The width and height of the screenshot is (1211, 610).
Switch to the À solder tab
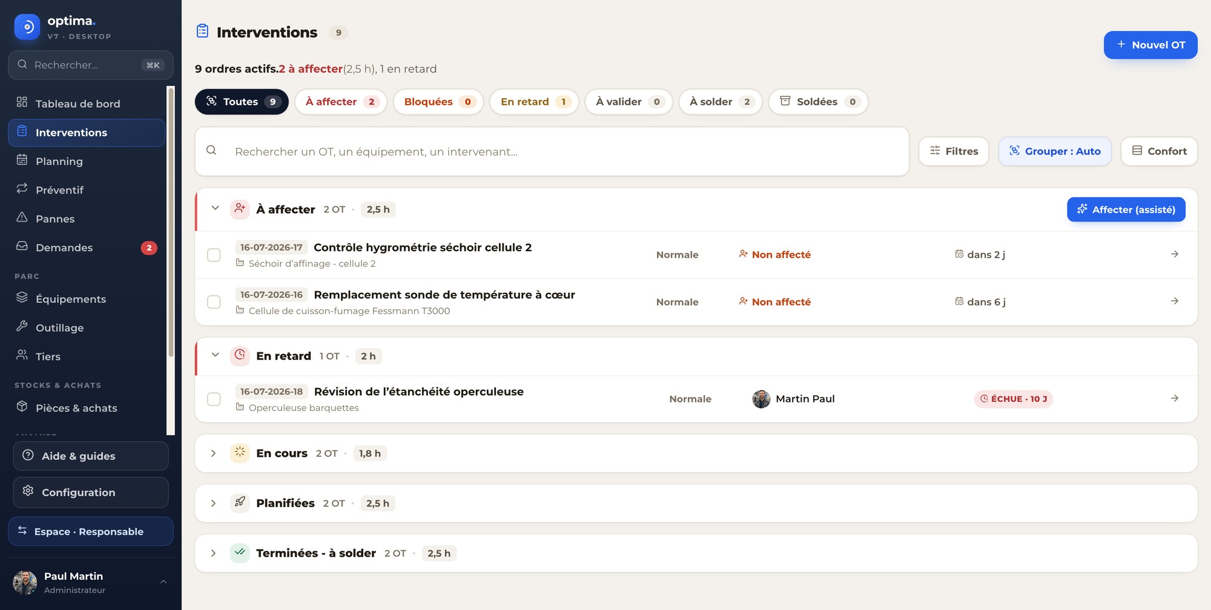[x=721, y=102]
